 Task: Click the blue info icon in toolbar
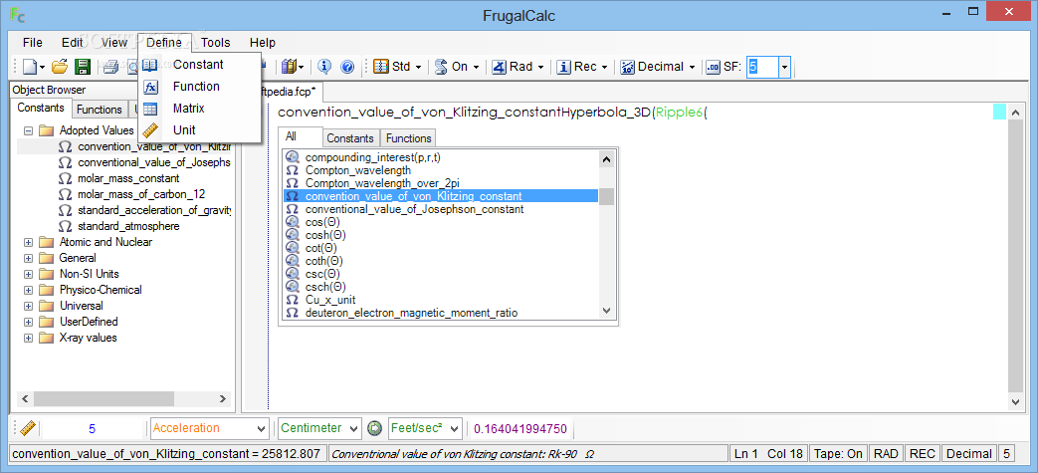pos(324,67)
